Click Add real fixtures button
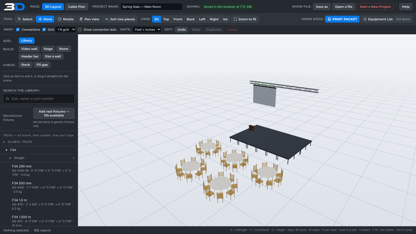Viewport: 416px width, 234px height. (54, 113)
